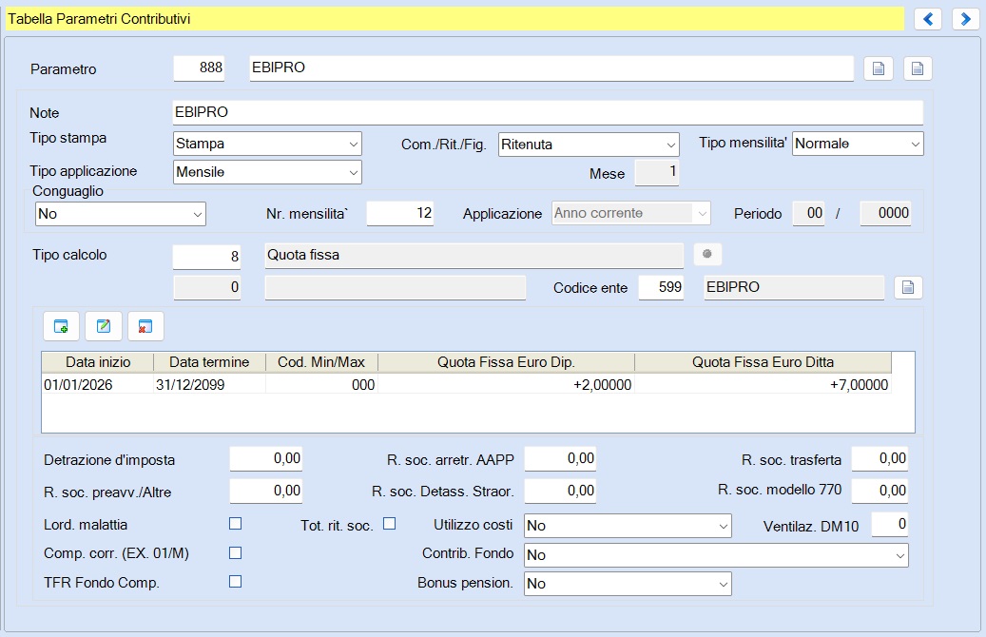The image size is (986, 637).
Task: Select table cell 01/01/2026
Action: point(98,385)
